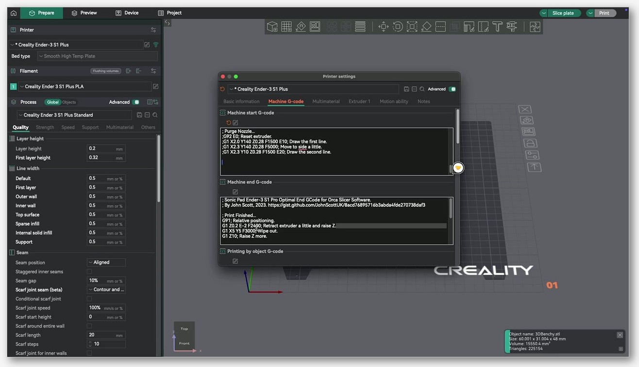639x367 pixels.
Task: Open the printer preset dropdown in Printer settings dialog
Action: coord(313,89)
